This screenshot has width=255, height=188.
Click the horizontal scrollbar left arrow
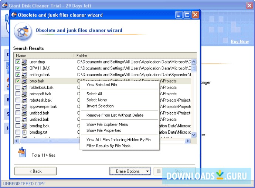pyautogui.click(x=17, y=141)
